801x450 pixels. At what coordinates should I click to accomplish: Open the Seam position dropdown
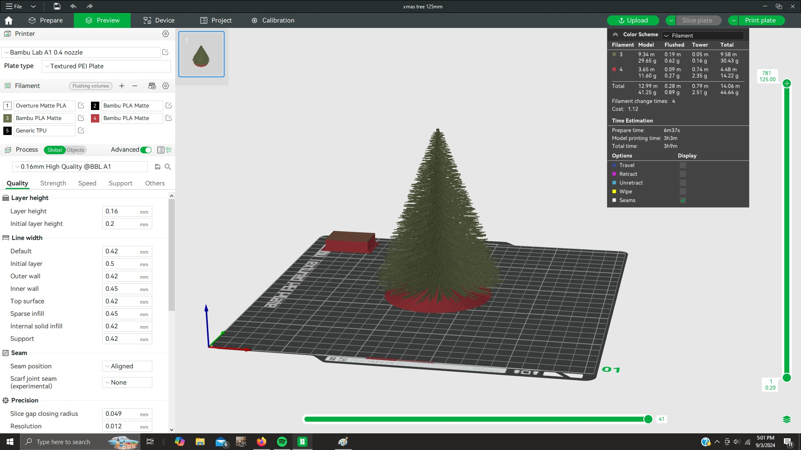(126, 366)
